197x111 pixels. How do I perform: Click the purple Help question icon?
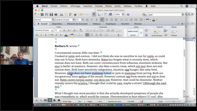(x=128, y=14)
